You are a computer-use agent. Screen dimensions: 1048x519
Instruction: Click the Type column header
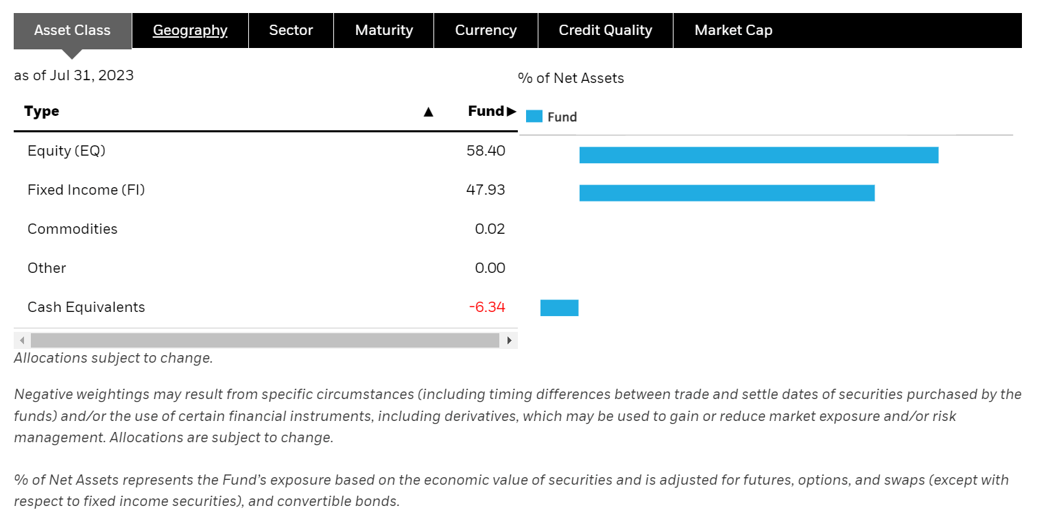click(41, 111)
